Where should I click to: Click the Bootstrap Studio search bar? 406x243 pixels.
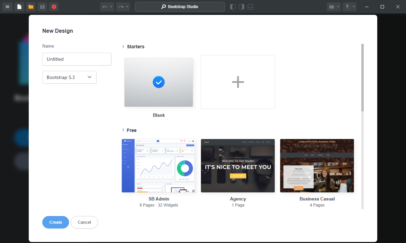pos(180,6)
